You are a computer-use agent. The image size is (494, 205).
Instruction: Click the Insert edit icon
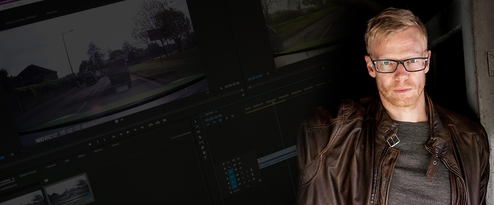[x=151, y=125]
